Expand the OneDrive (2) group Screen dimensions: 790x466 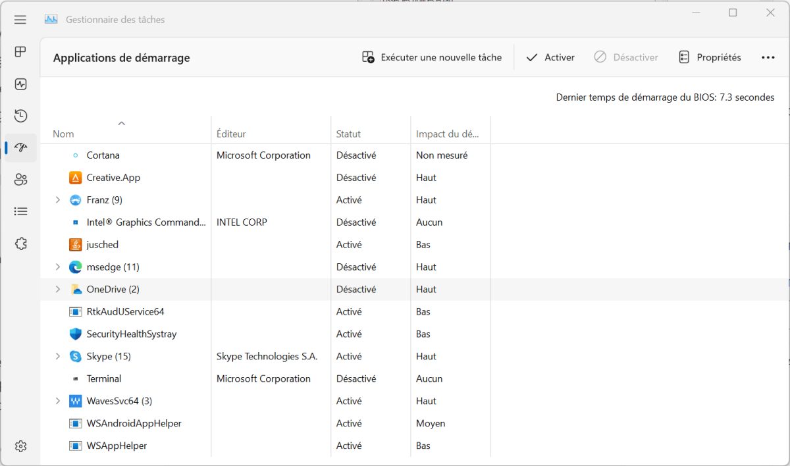point(57,290)
